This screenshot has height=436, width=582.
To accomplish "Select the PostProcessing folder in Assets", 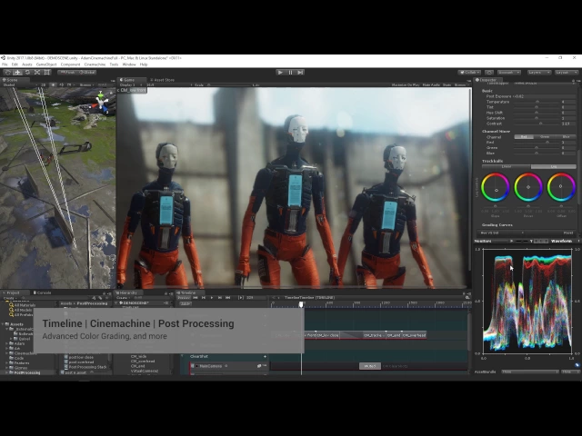I will [26, 372].
